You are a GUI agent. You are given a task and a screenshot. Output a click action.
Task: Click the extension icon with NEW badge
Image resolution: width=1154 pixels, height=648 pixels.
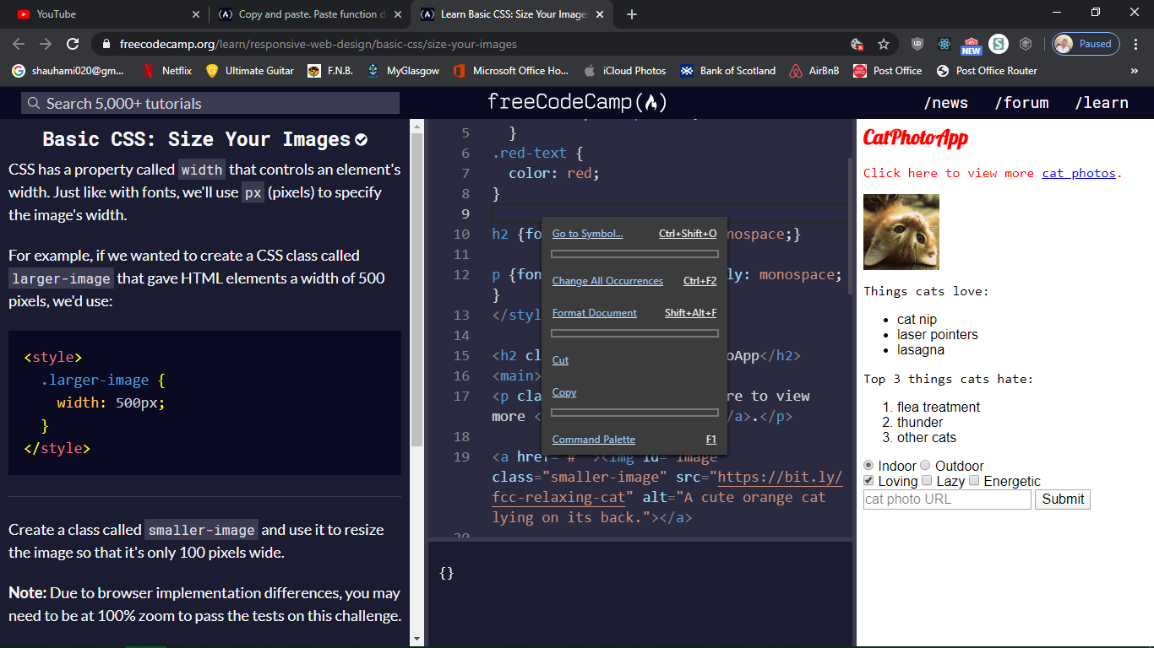point(972,45)
